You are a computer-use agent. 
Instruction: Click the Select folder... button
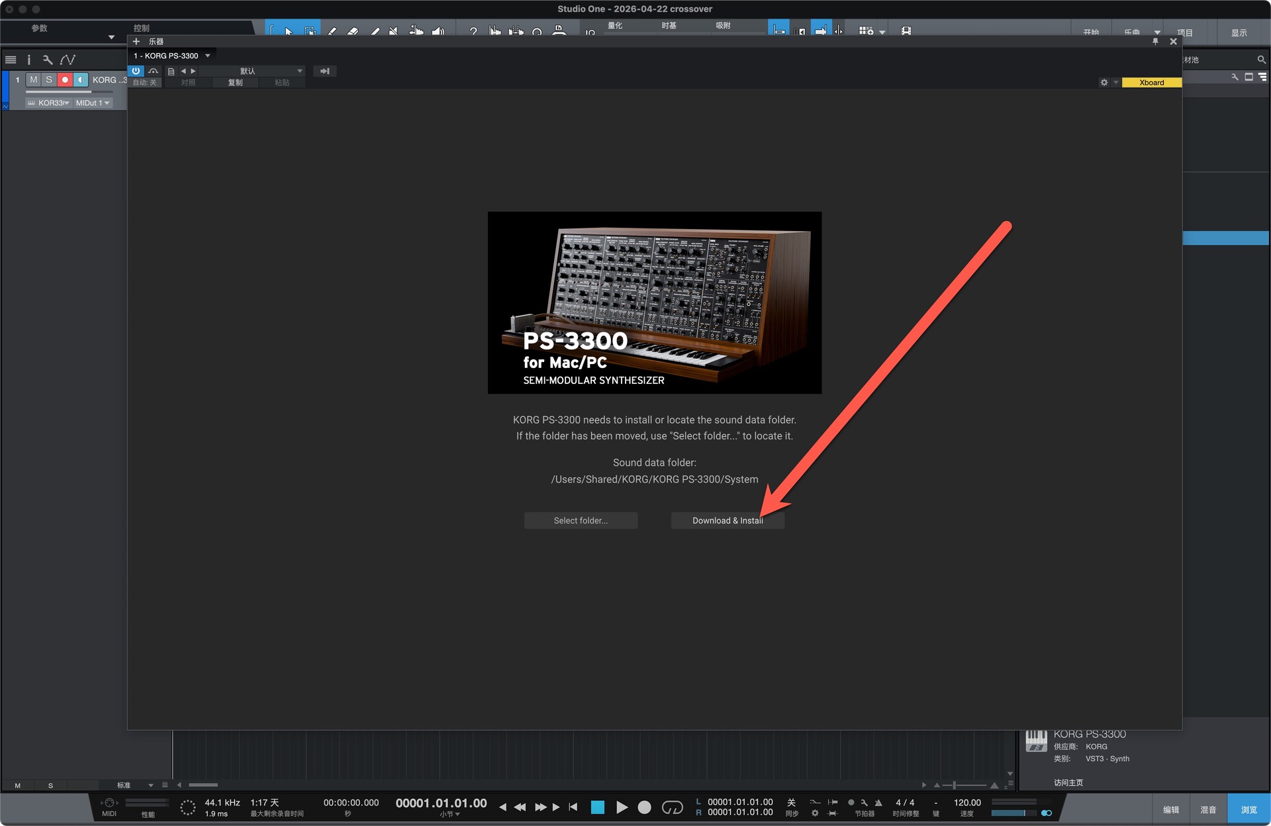coord(581,520)
